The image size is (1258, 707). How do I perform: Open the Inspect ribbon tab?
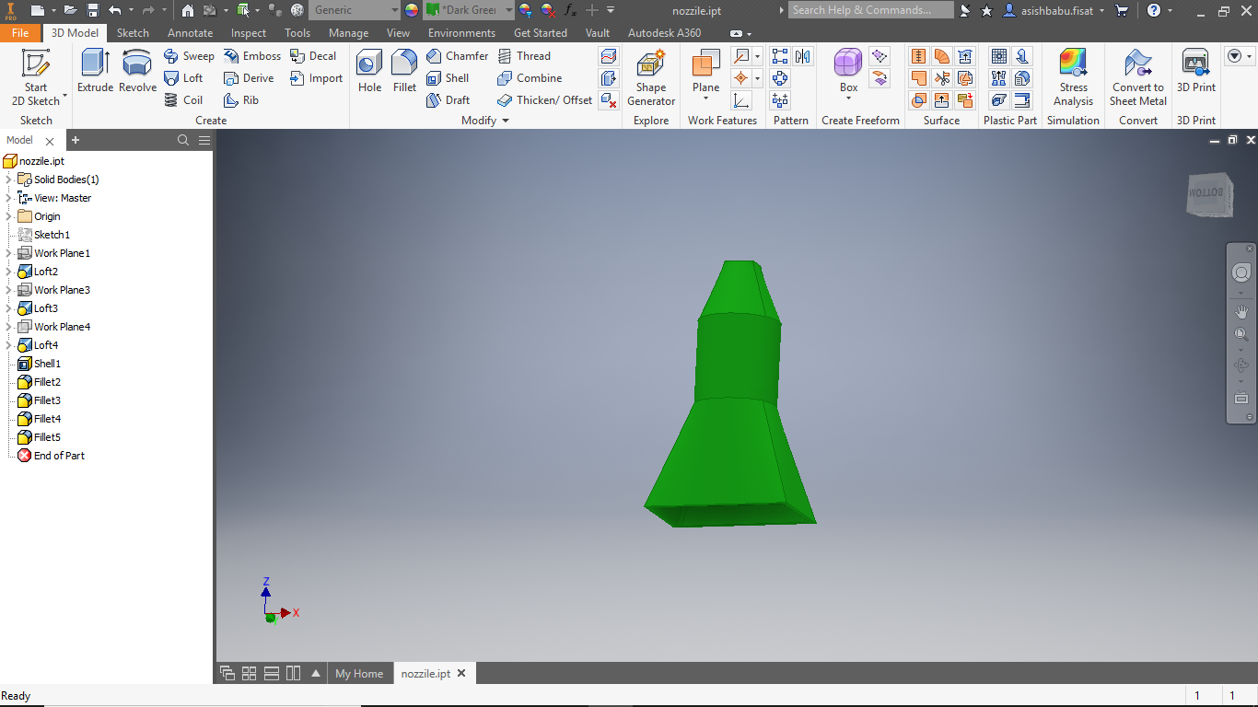coord(249,32)
